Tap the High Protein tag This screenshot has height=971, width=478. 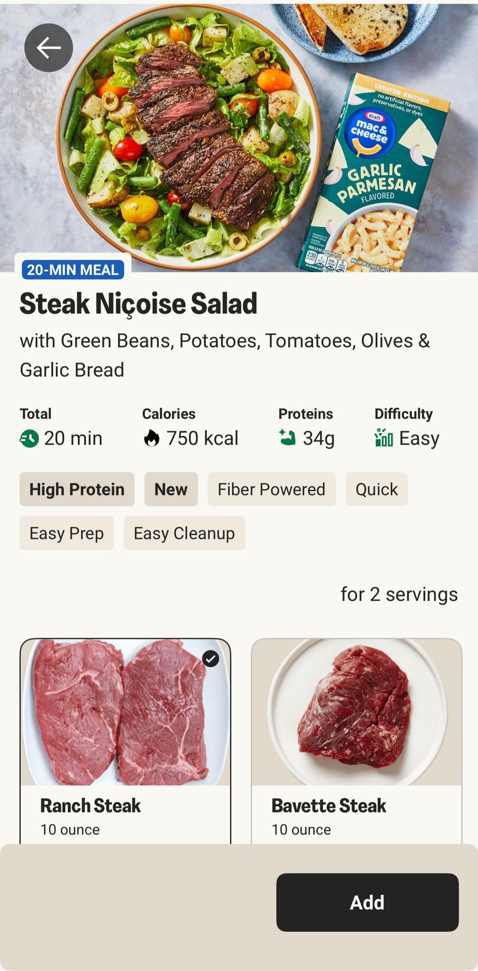click(77, 489)
